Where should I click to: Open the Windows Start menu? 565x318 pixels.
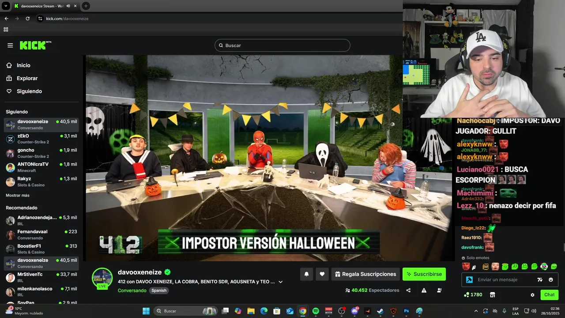pyautogui.click(x=146, y=311)
